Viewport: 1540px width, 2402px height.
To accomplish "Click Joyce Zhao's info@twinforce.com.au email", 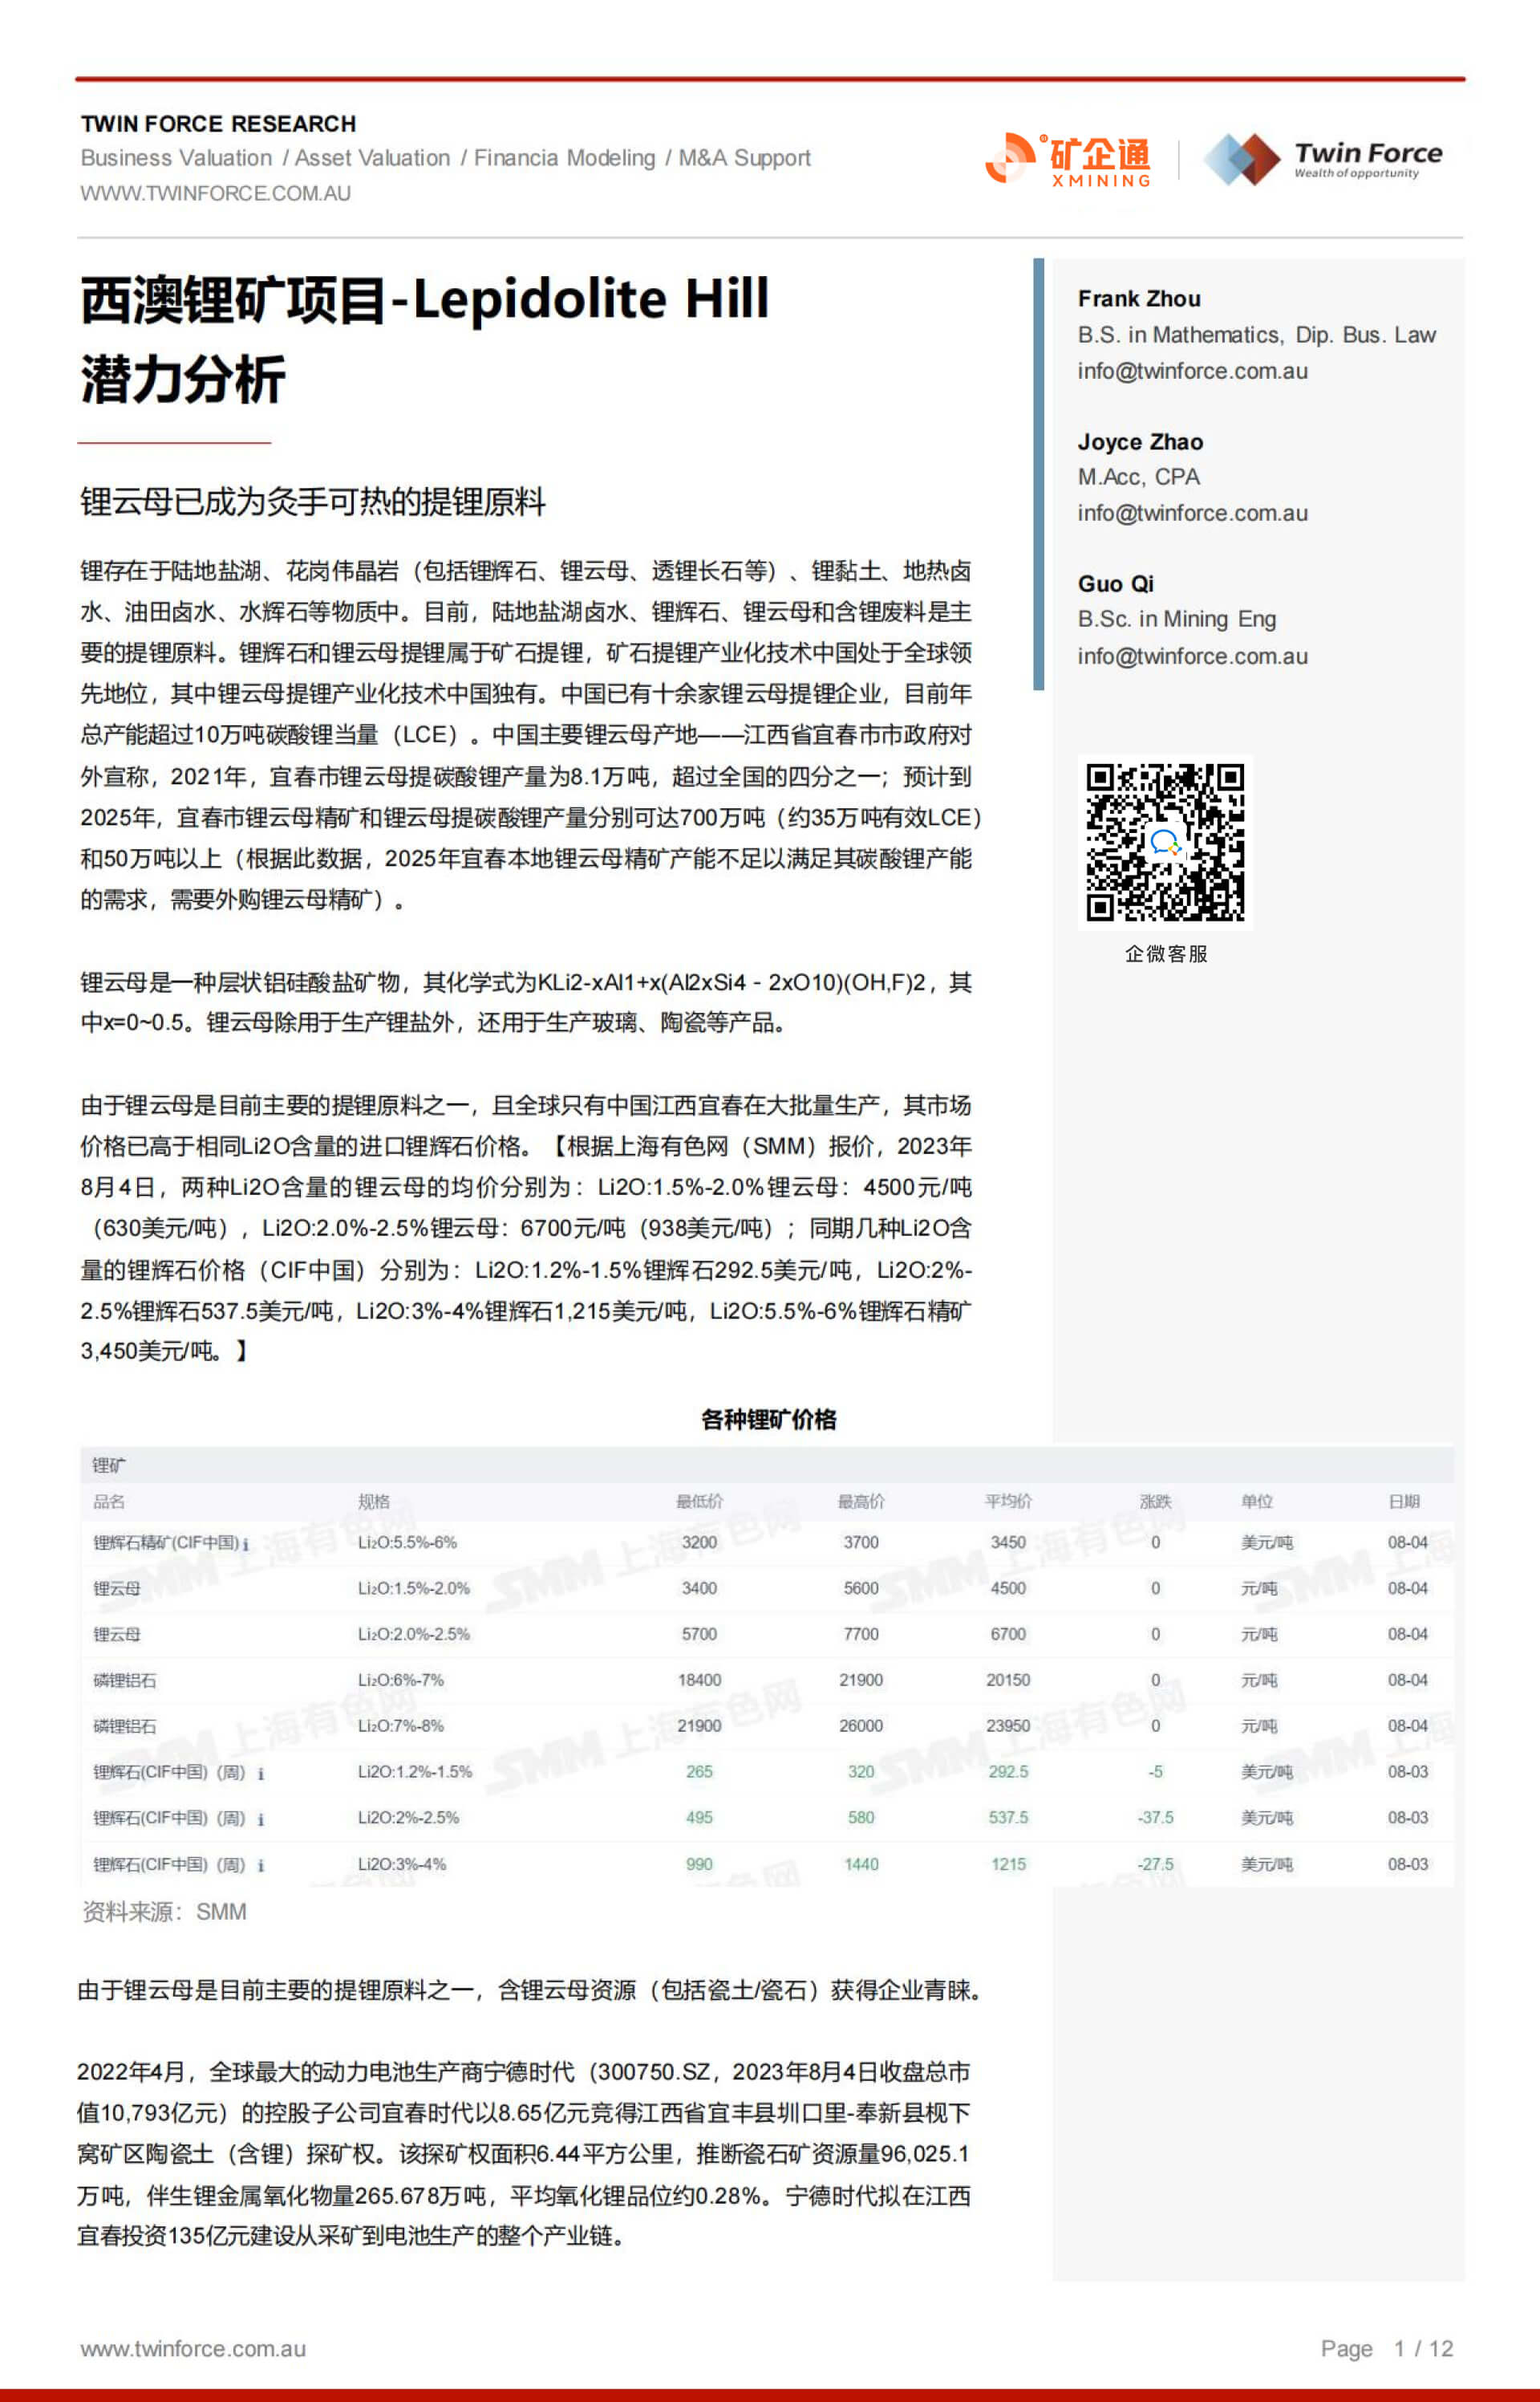I will [x=1192, y=513].
